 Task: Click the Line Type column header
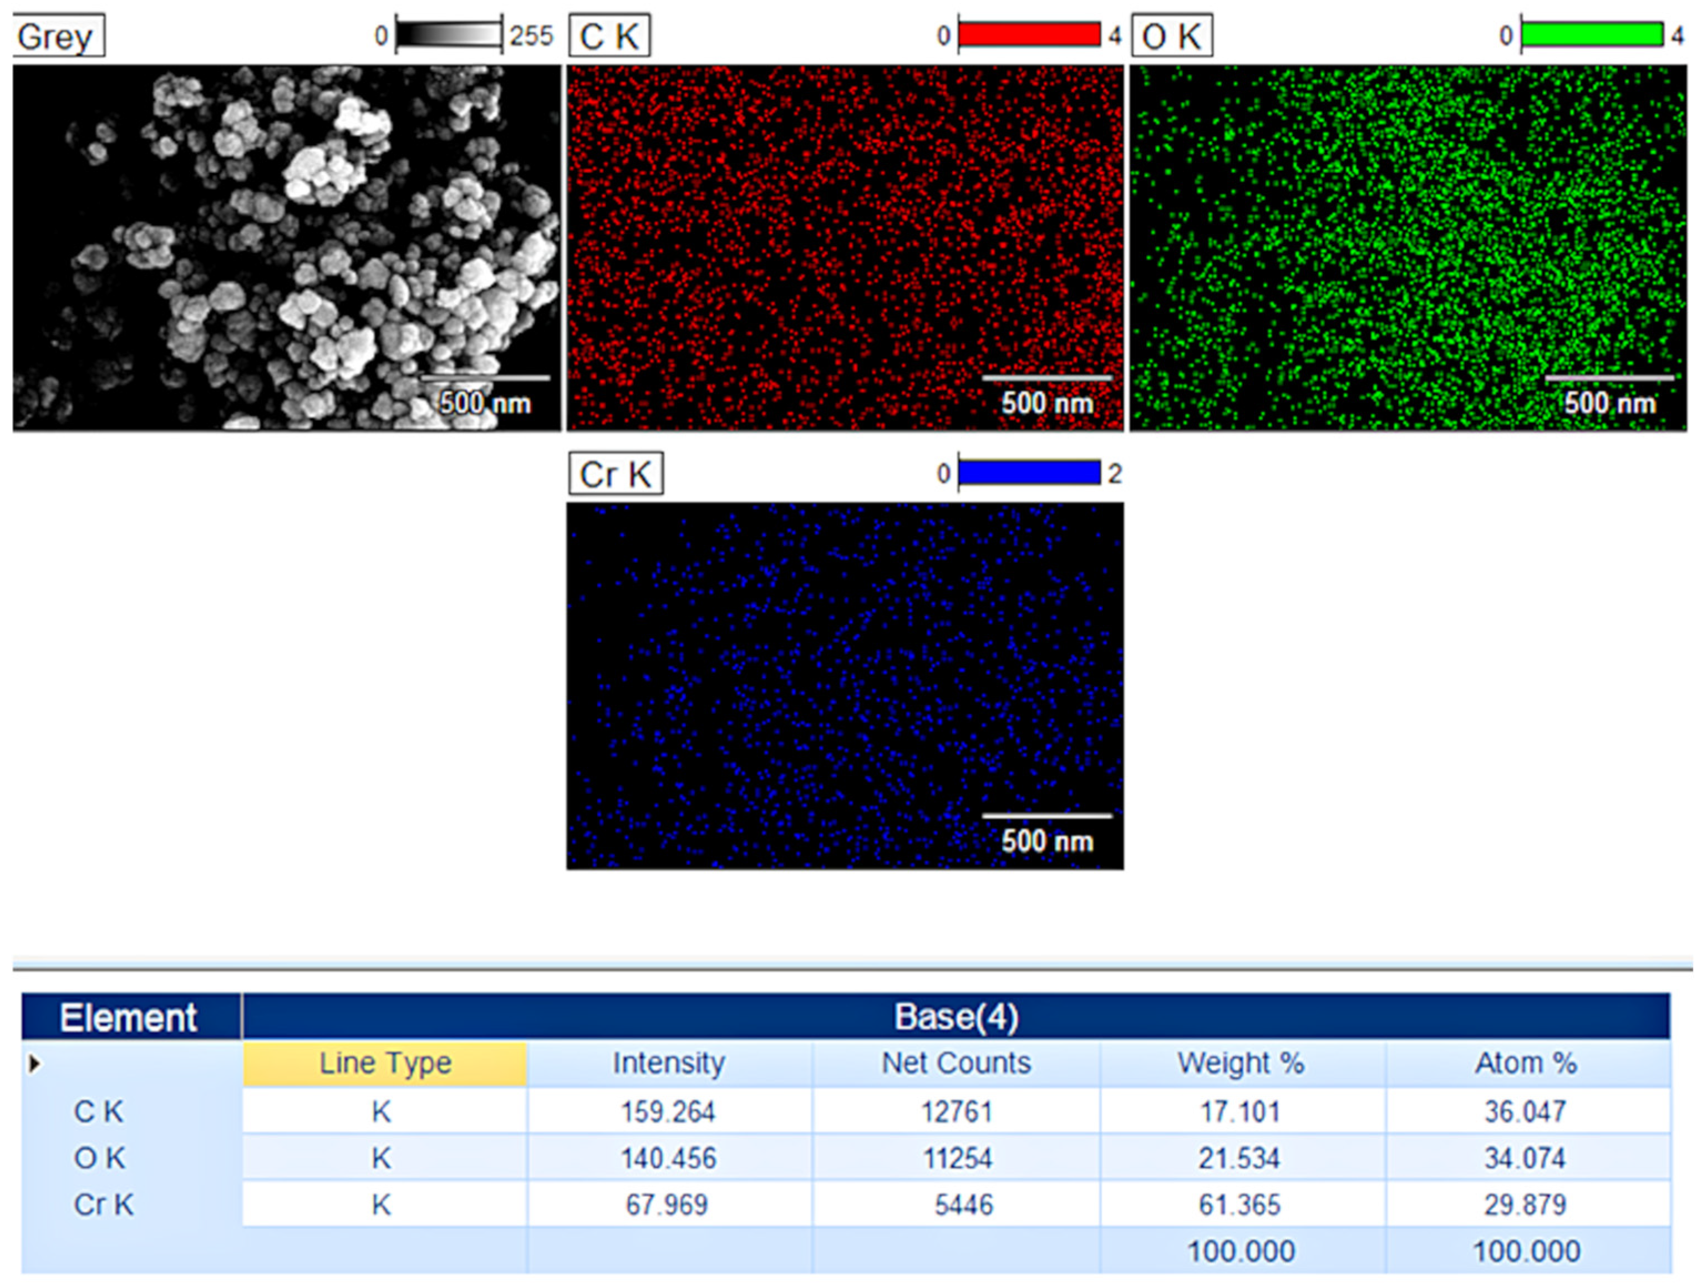[x=385, y=1064]
